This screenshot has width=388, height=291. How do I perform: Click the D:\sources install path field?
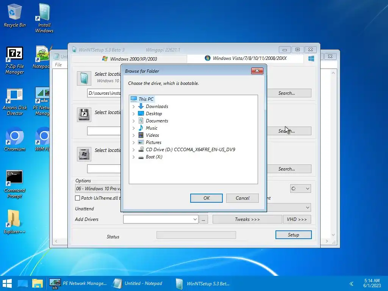(x=104, y=93)
